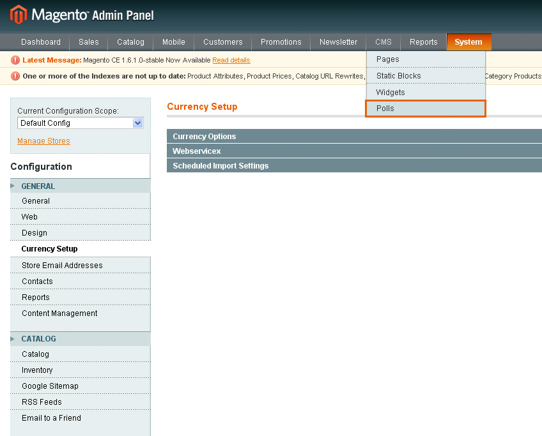542x436 pixels.
Task: Open Reports in Configuration sidebar
Action: [81, 297]
